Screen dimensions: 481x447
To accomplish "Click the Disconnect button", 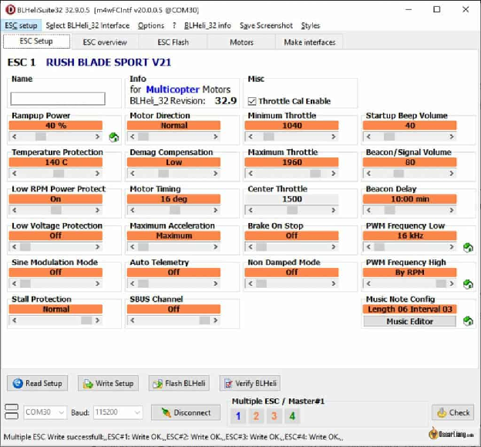I will coord(186,412).
